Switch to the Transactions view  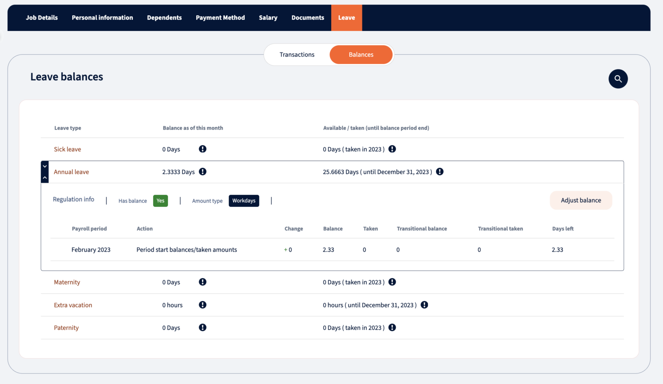point(297,55)
